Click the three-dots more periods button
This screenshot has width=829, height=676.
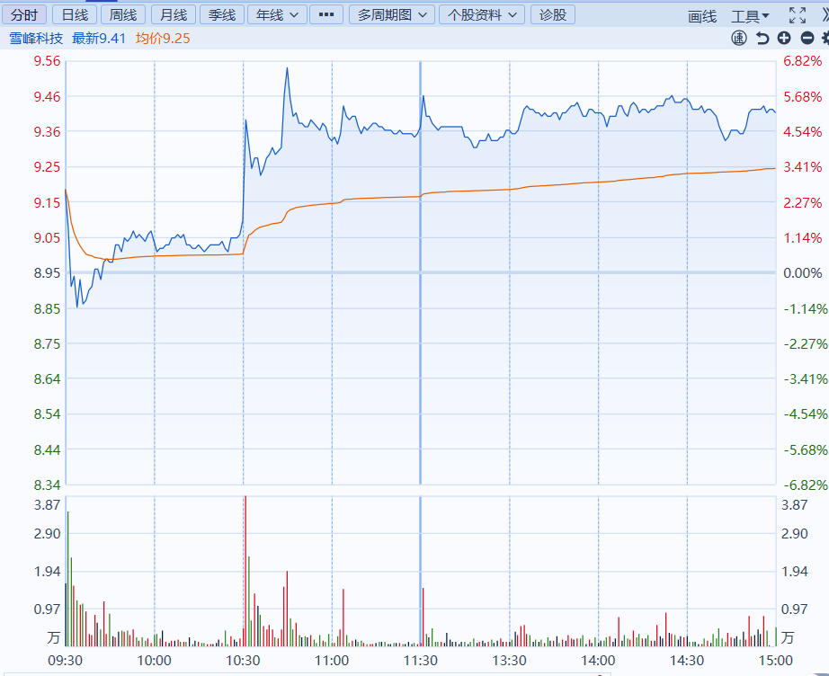tap(325, 14)
